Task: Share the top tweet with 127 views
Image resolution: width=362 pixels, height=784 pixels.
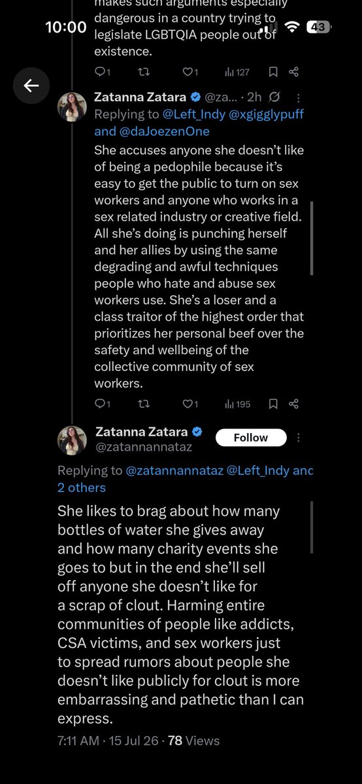Action: point(293,71)
